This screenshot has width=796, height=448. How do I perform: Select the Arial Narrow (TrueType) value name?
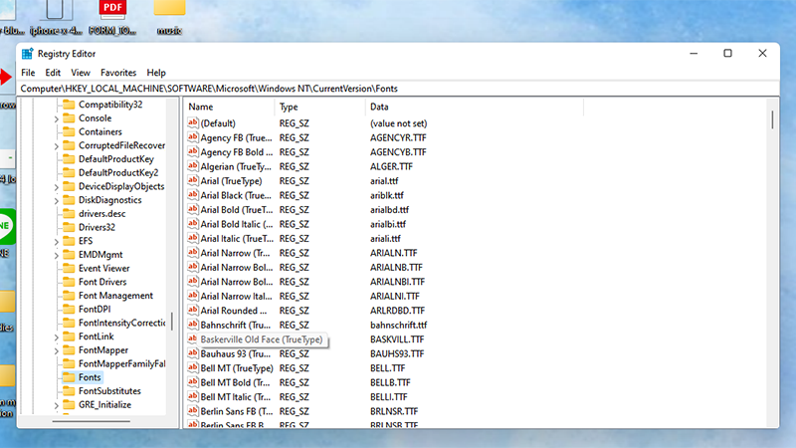coord(235,253)
